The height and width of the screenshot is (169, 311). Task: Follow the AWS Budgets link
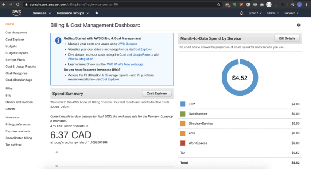click(128, 44)
